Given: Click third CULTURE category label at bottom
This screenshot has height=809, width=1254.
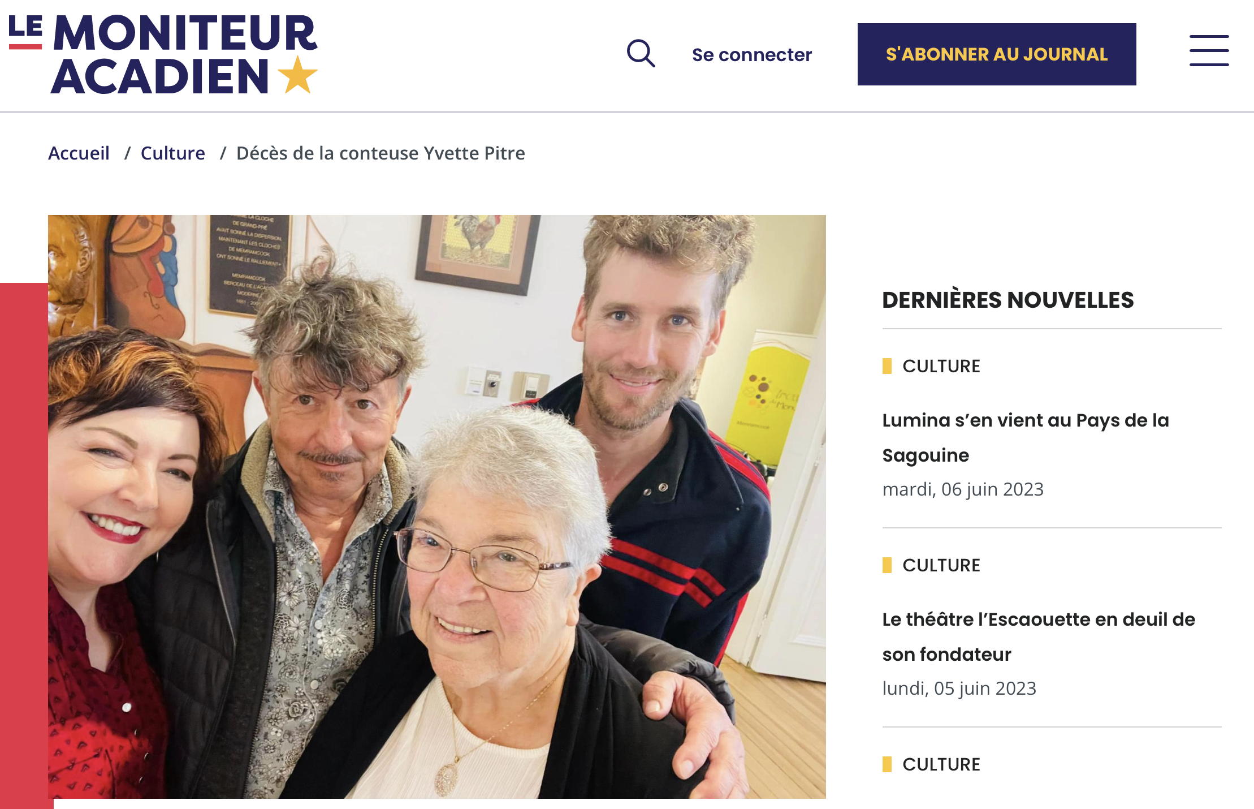Looking at the screenshot, I should click(x=941, y=764).
